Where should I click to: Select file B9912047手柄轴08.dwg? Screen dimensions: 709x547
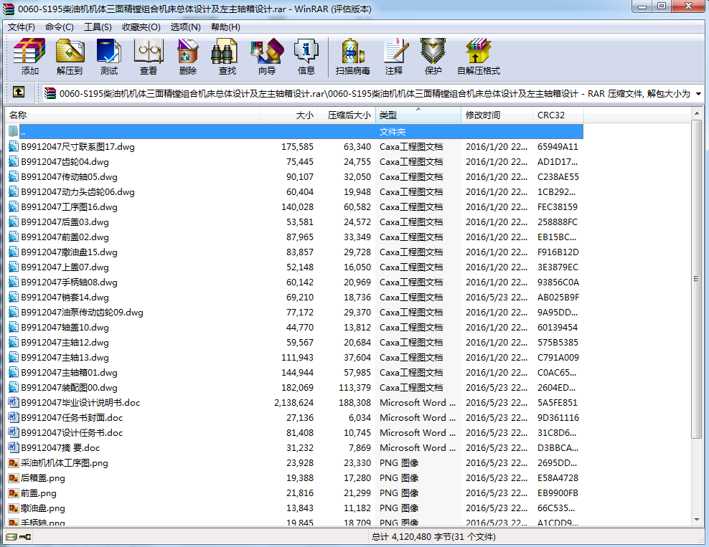click(69, 282)
